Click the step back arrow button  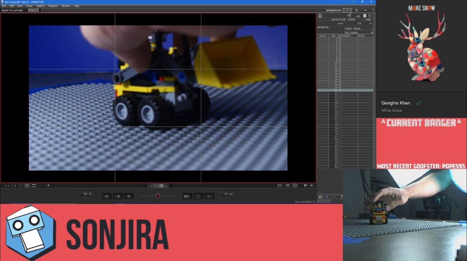pos(128,196)
